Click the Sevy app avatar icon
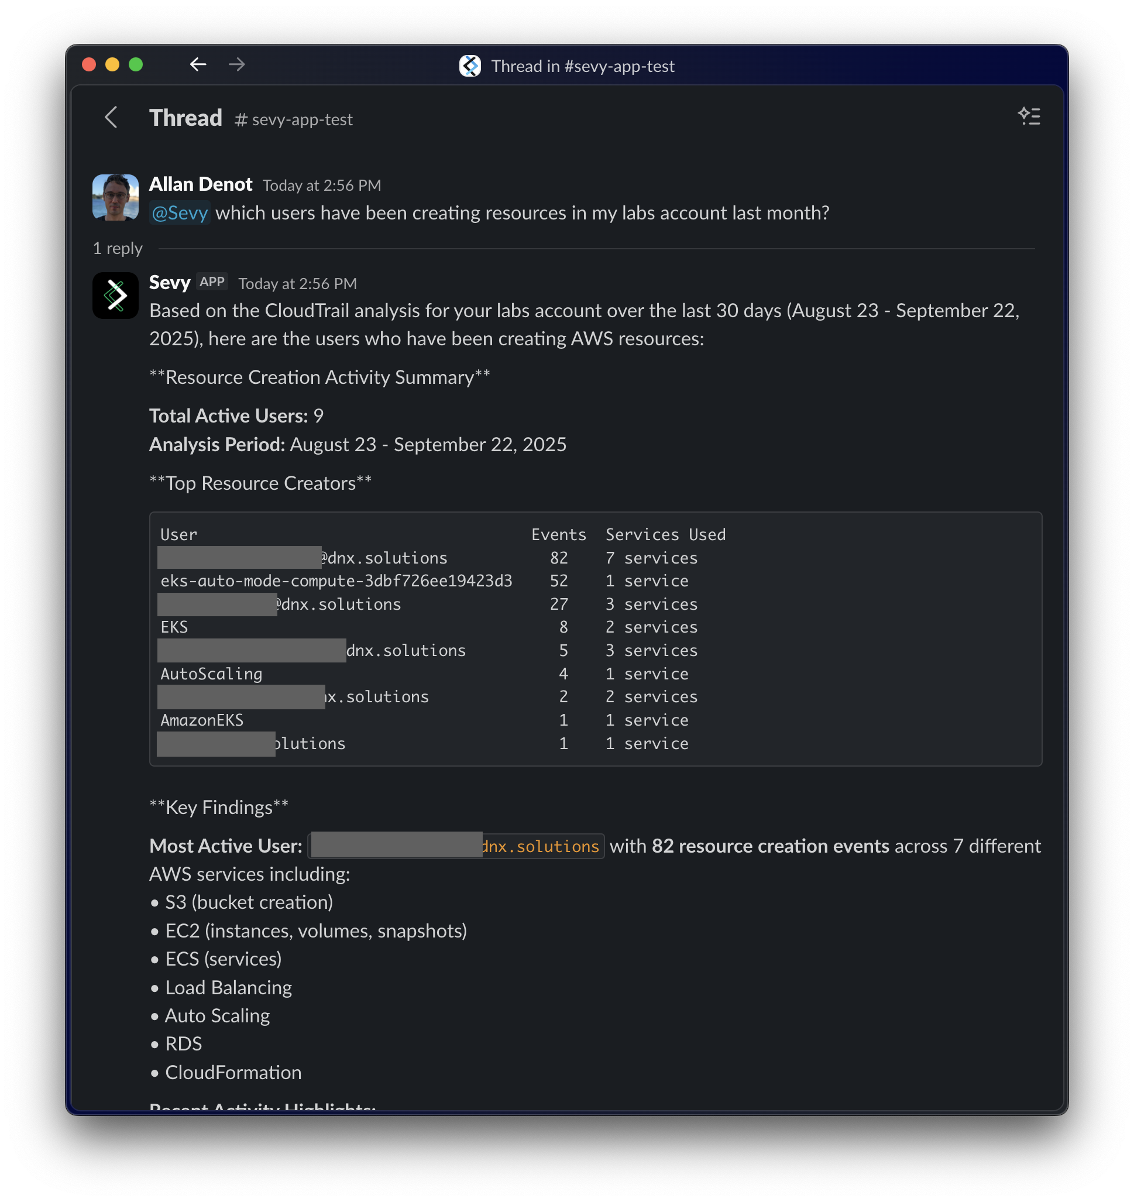Viewport: 1134px width, 1202px height. pos(115,296)
